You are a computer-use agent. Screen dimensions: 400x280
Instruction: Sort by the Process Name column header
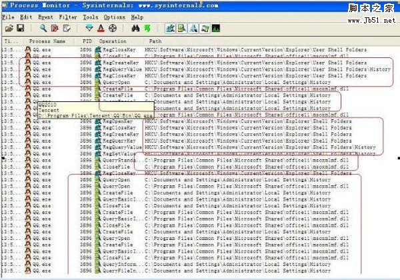click(x=49, y=41)
